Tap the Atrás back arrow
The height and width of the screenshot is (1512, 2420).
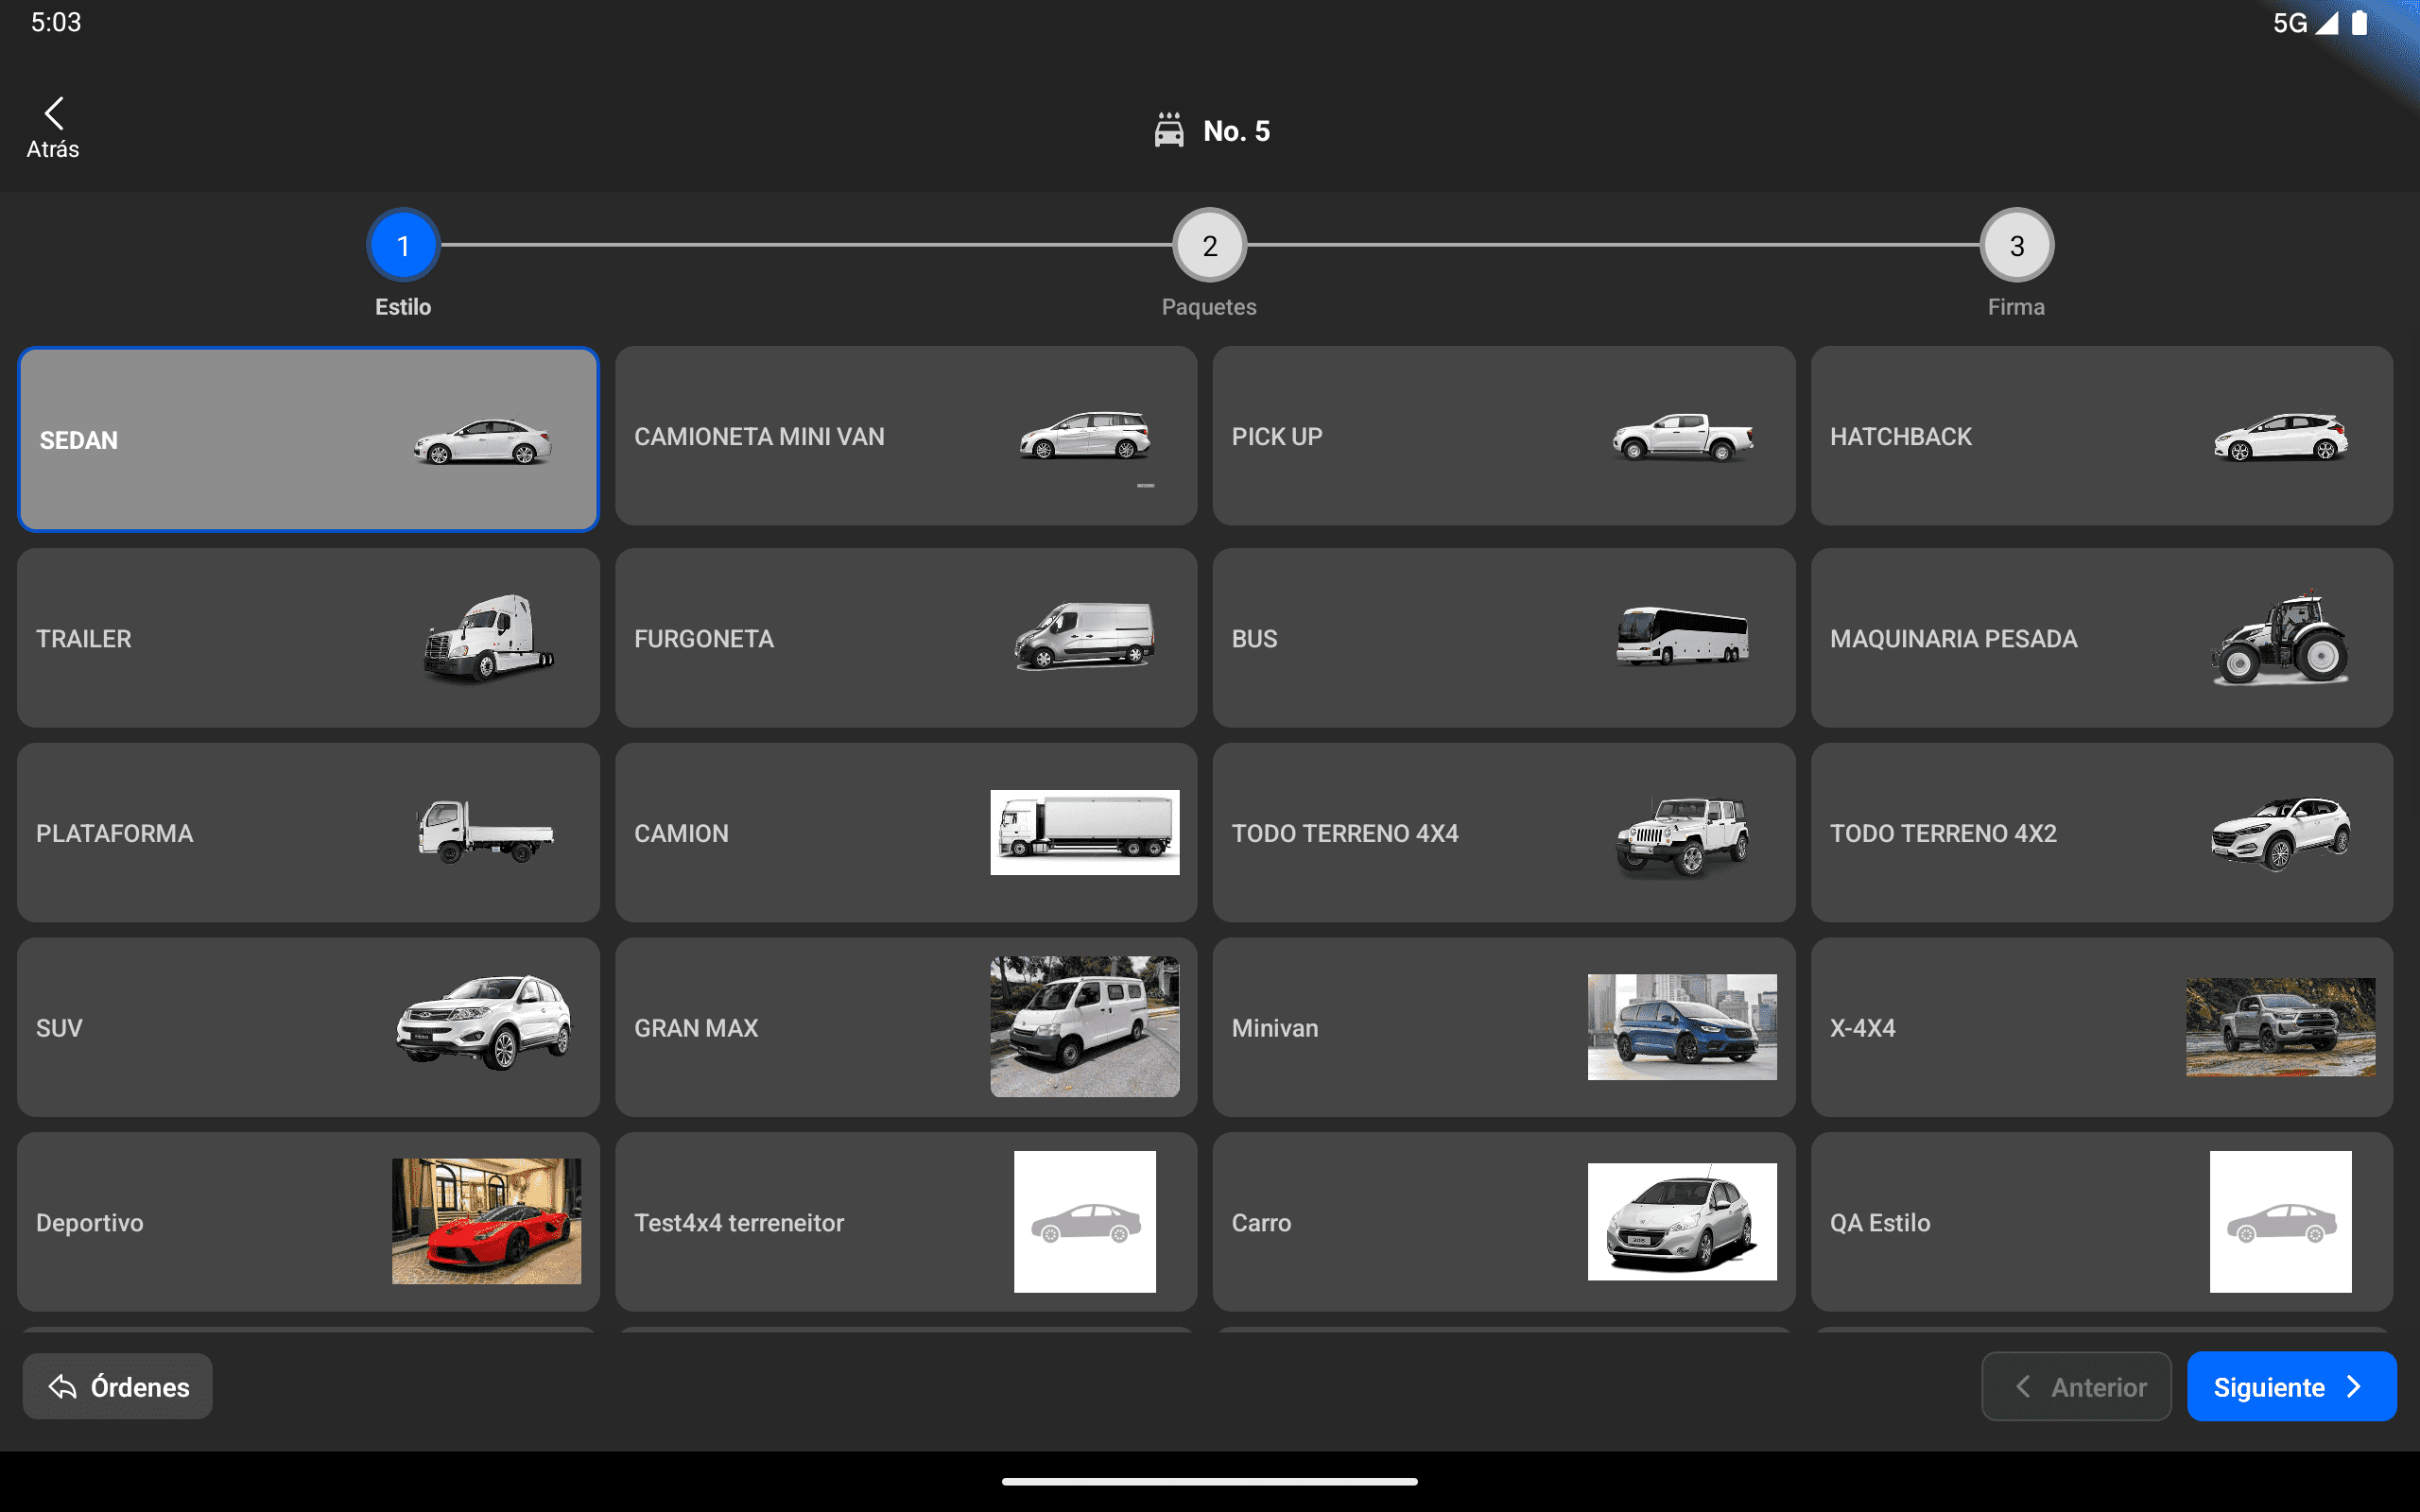[x=54, y=113]
